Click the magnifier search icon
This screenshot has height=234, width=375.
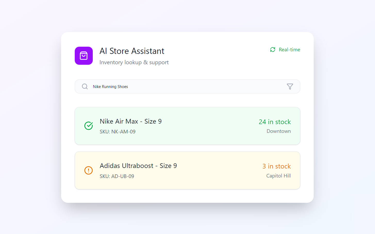coord(85,86)
